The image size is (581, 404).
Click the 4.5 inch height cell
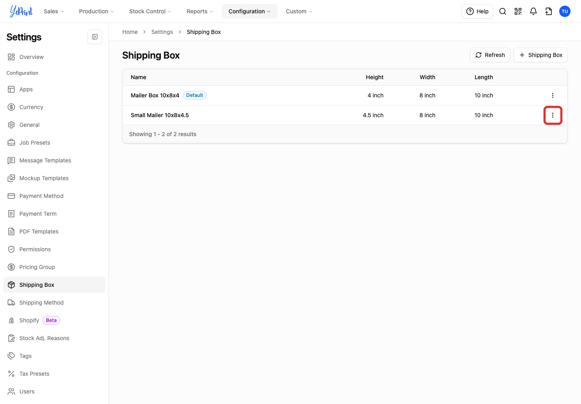click(373, 115)
